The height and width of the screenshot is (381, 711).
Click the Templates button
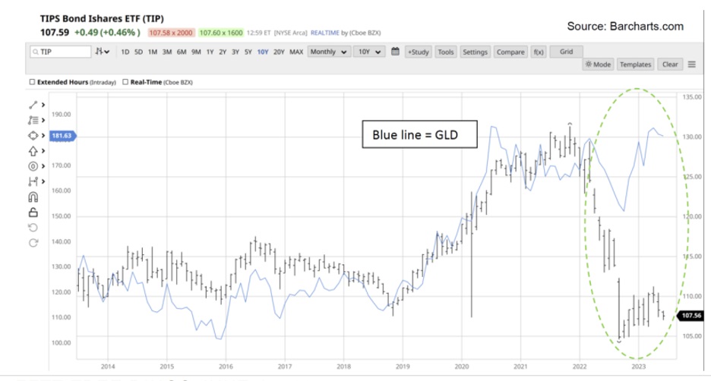(636, 65)
